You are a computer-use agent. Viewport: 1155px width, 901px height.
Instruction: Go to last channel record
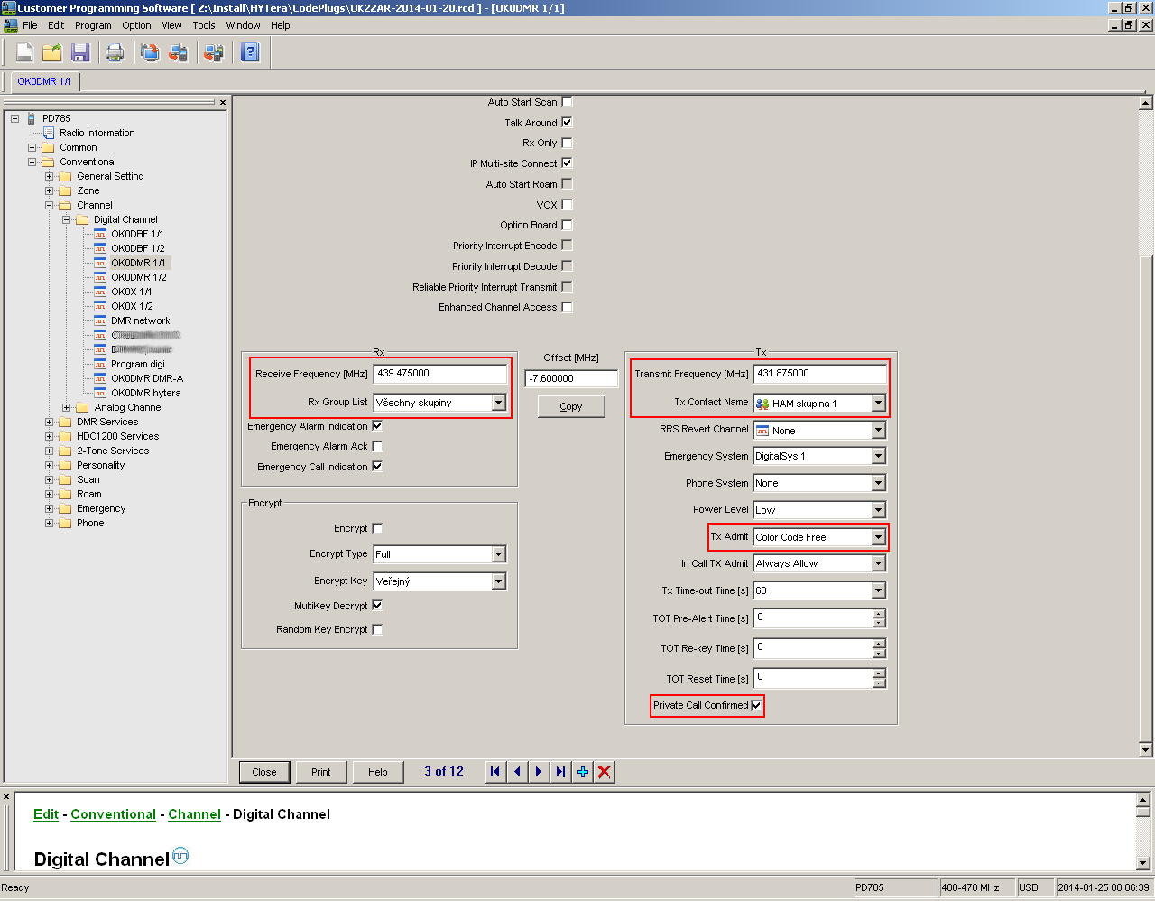[560, 772]
